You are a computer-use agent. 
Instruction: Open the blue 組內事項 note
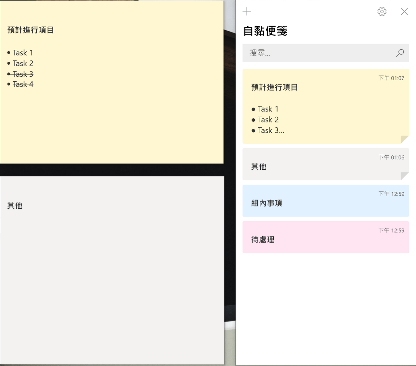point(325,201)
